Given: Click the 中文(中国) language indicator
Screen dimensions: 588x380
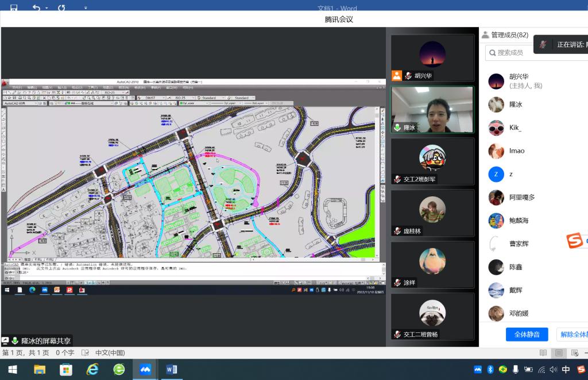Looking at the screenshot, I should pyautogui.click(x=109, y=353).
